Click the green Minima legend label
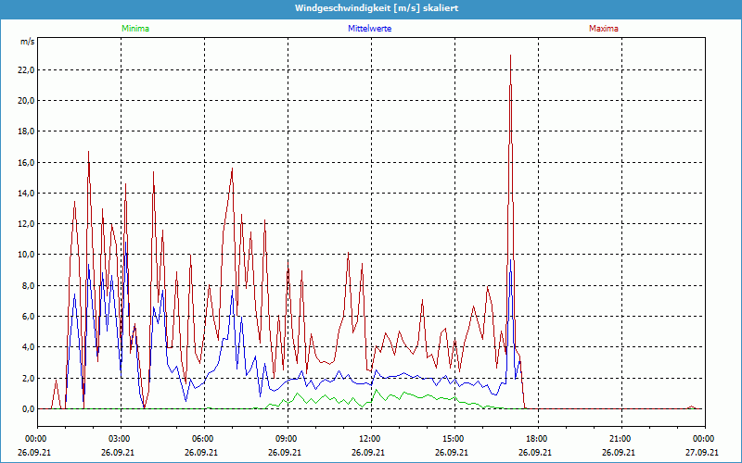 (x=134, y=29)
